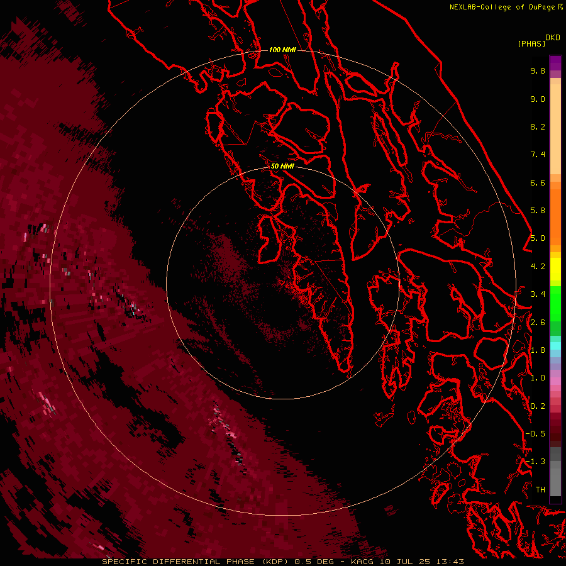Click the 4.2 legend value
Viewport: 566px width, 566px height.
(x=538, y=267)
